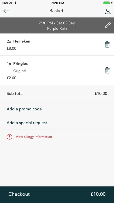Tap the 7:30 PM Sat 02 Sep slot
Viewport: 114px width, 203px height.
57,23
